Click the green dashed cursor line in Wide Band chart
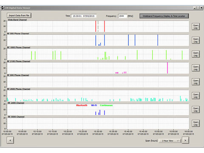Viewport: 204px width, 153px height. [x=98, y=26]
